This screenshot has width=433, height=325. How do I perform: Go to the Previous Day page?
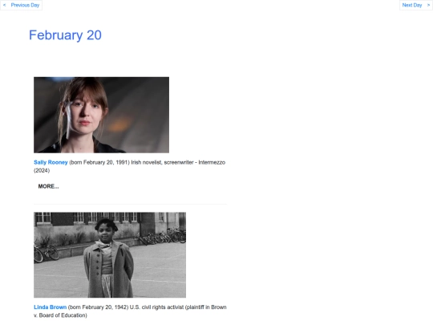pos(22,5)
